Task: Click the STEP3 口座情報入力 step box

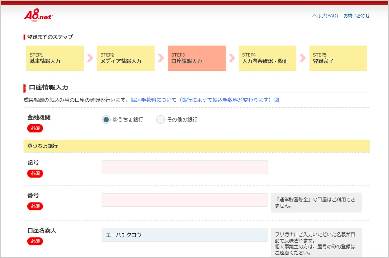Action: pyautogui.click(x=196, y=58)
